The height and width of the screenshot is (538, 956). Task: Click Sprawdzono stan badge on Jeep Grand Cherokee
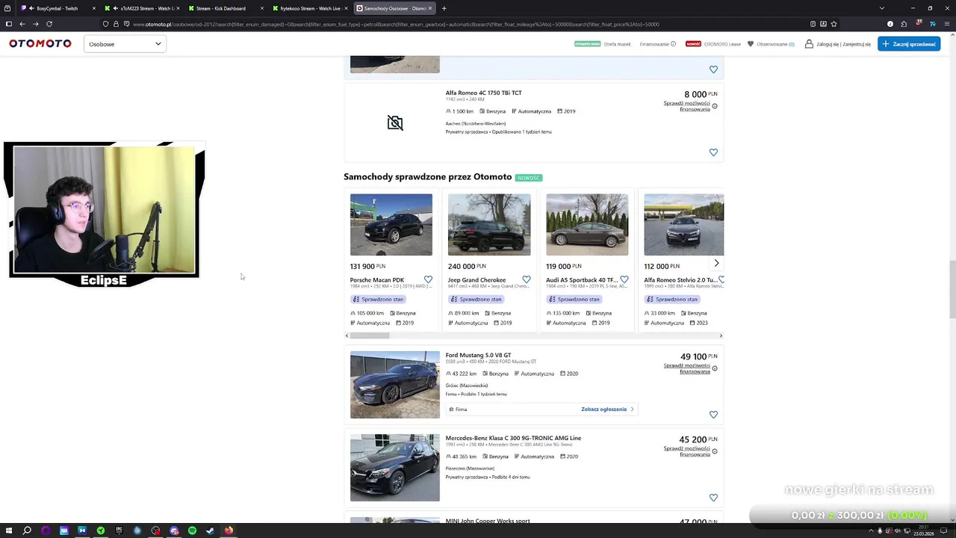tap(477, 299)
